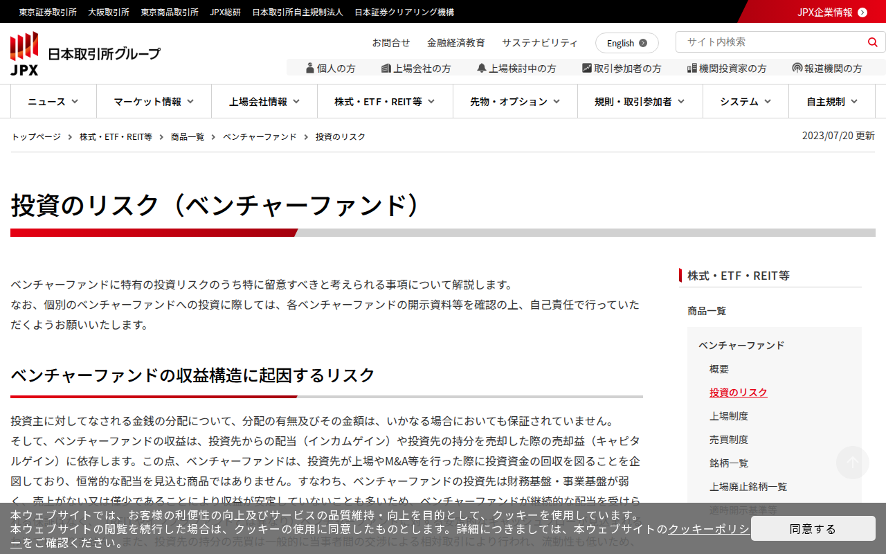Go to 株式・ETF・REIT等 breadcrumb
This screenshot has height=554, width=886.
pos(116,136)
